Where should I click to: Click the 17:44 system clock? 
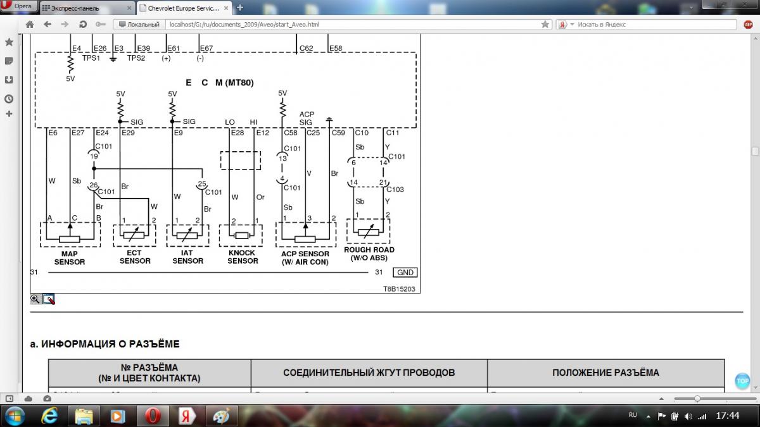coord(728,416)
